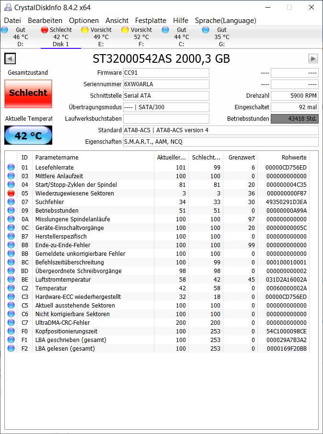Click the status orb of Lesefehlerrate row
The height and width of the screenshot is (434, 323).
pos(11,168)
